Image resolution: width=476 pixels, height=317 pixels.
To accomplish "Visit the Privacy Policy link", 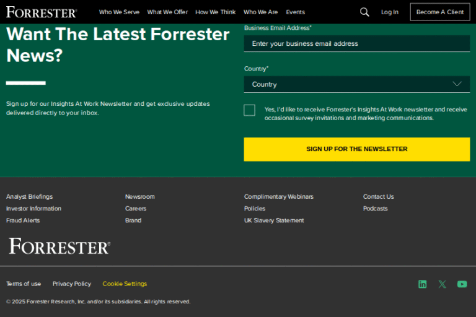I will click(71, 284).
